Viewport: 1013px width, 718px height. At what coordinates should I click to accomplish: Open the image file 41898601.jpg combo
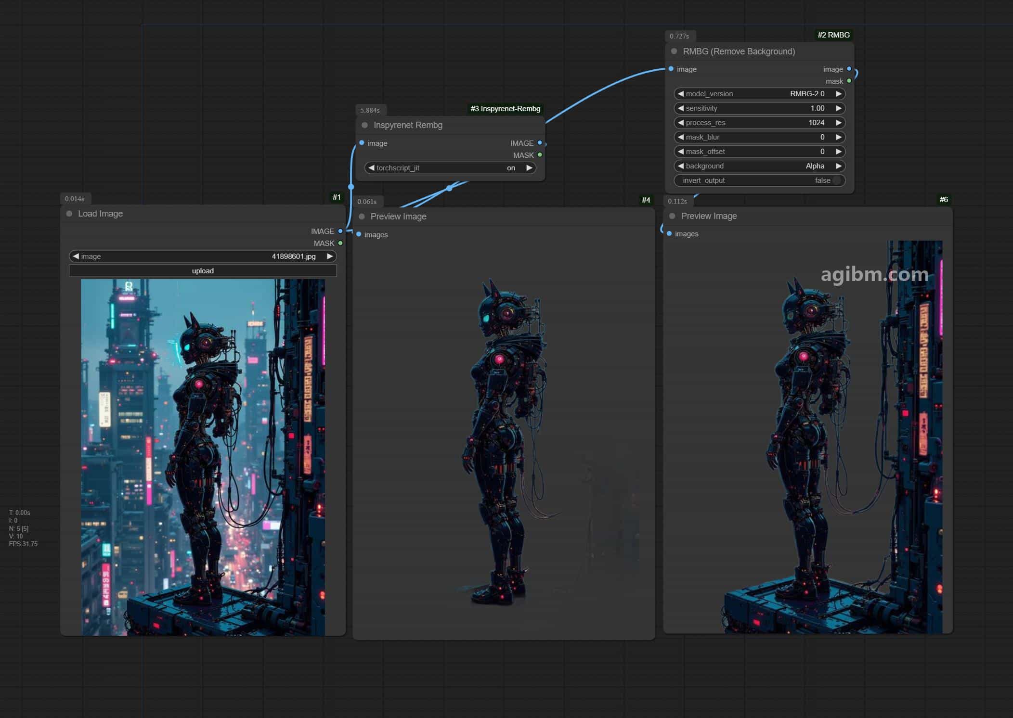(x=203, y=256)
